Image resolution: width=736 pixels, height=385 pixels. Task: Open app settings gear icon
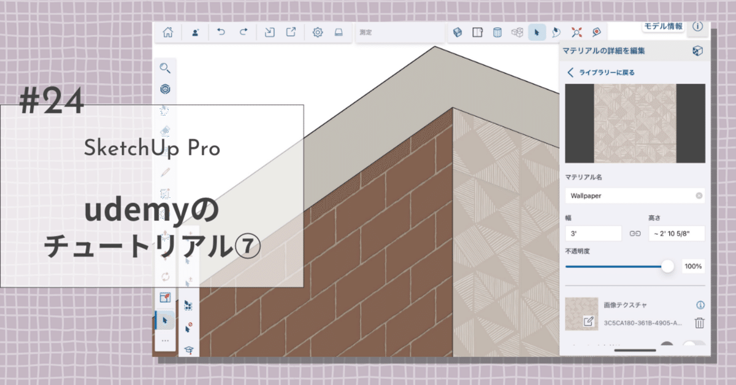pyautogui.click(x=318, y=32)
